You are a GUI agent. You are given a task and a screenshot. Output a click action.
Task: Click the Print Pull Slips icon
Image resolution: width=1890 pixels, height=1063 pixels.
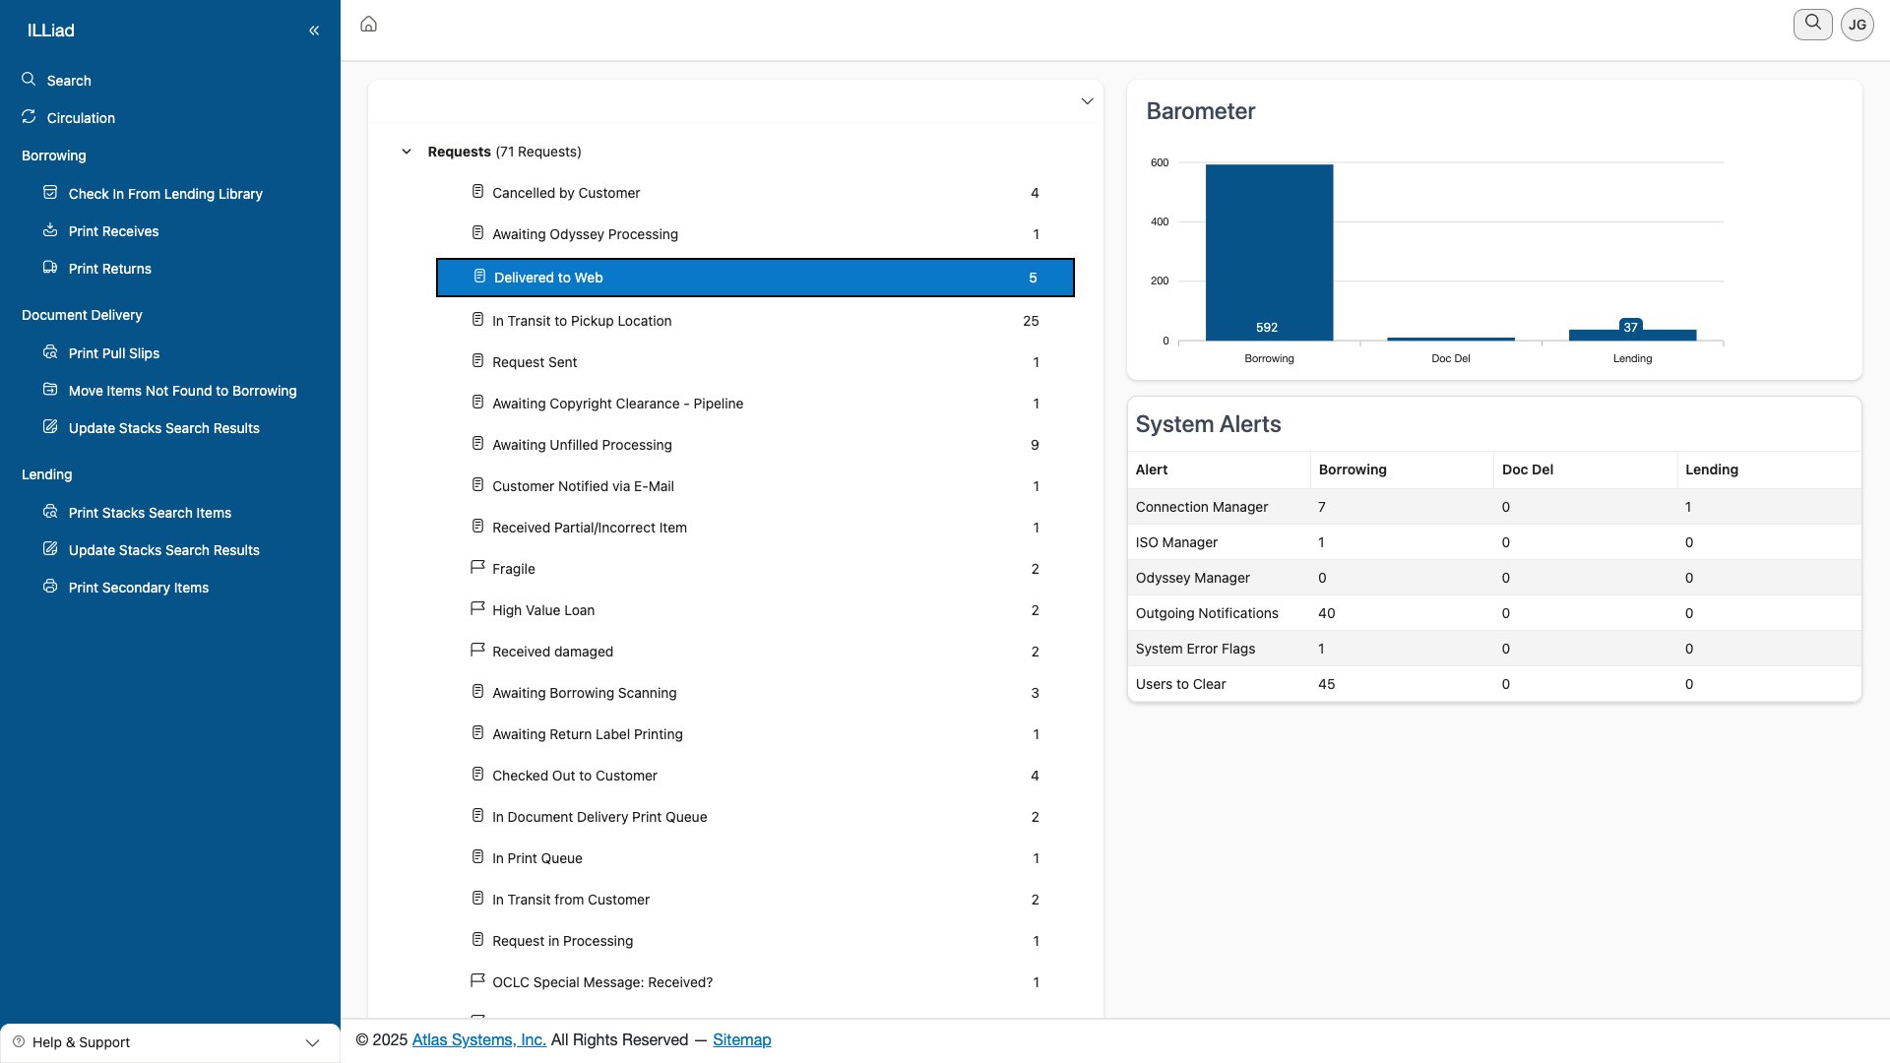coord(50,352)
